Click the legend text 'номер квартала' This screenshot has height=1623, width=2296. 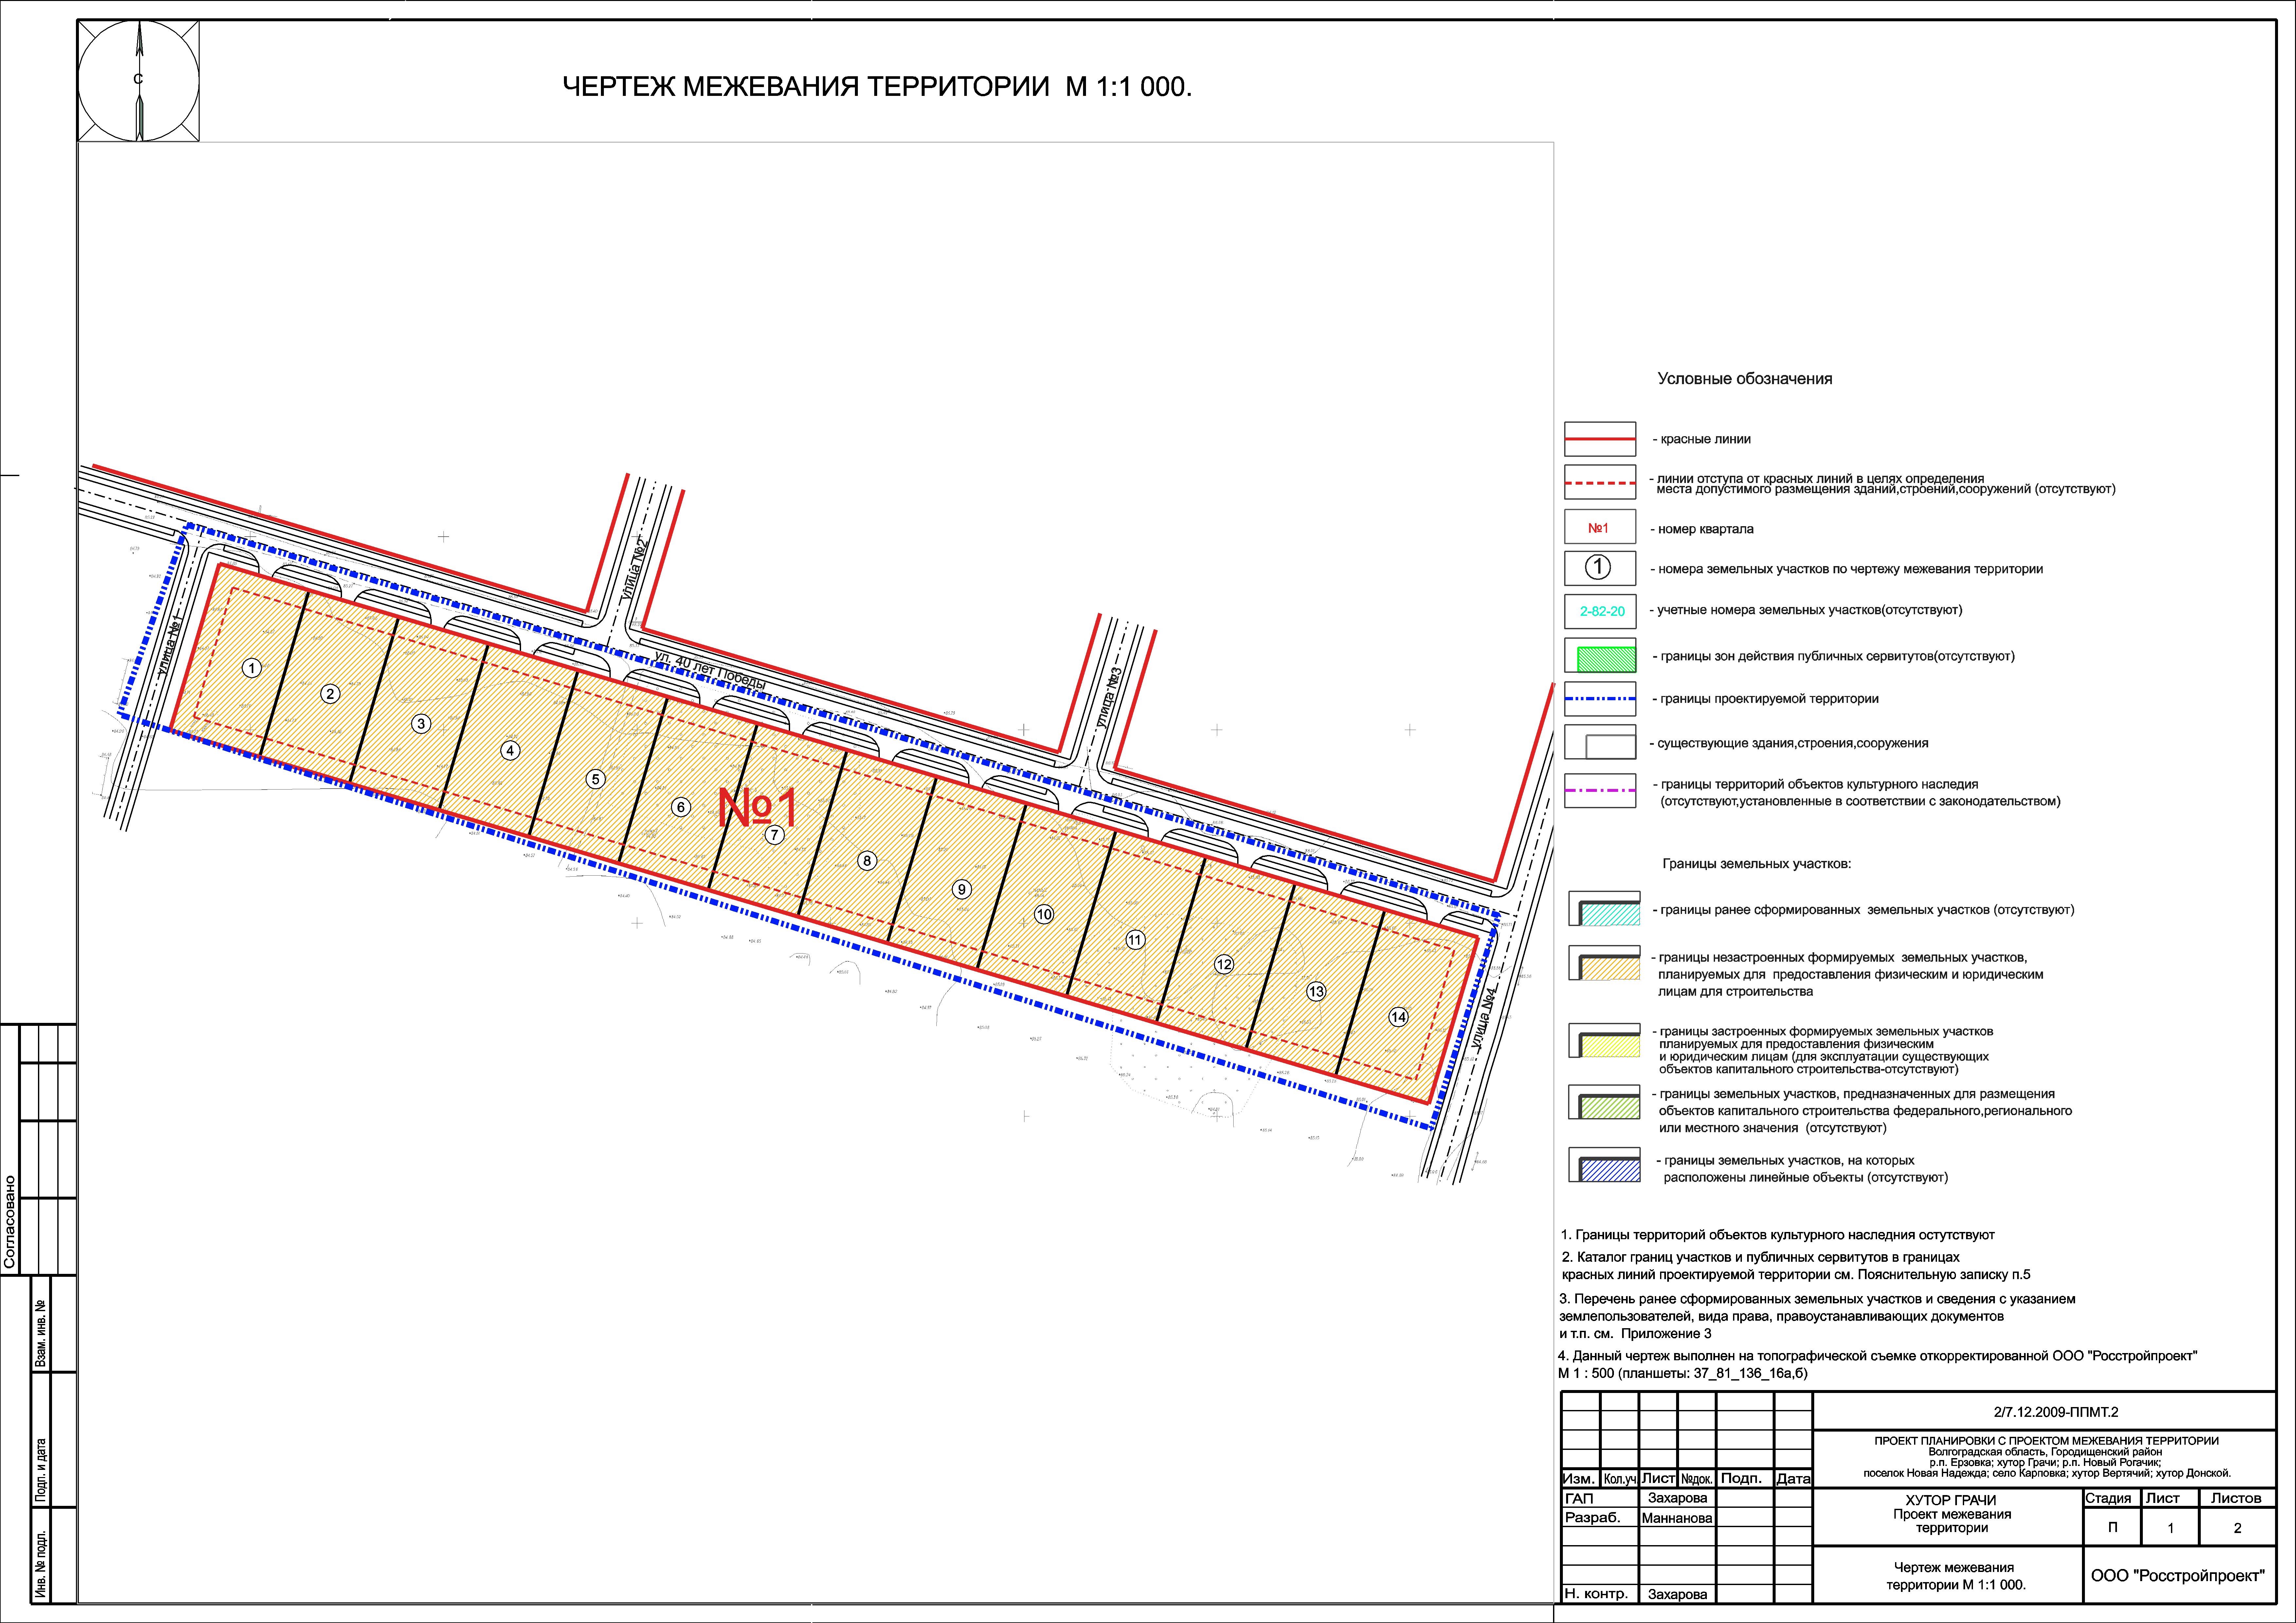1706,529
